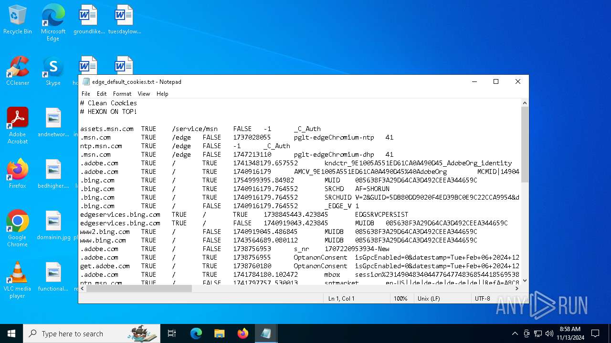Open Firefox from the taskbar

[242, 333]
